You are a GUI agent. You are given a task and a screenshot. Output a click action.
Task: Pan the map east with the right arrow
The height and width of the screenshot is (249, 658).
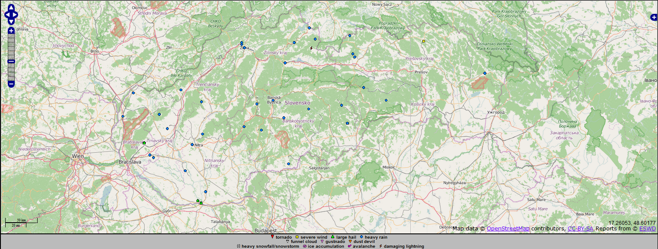(x=15, y=15)
